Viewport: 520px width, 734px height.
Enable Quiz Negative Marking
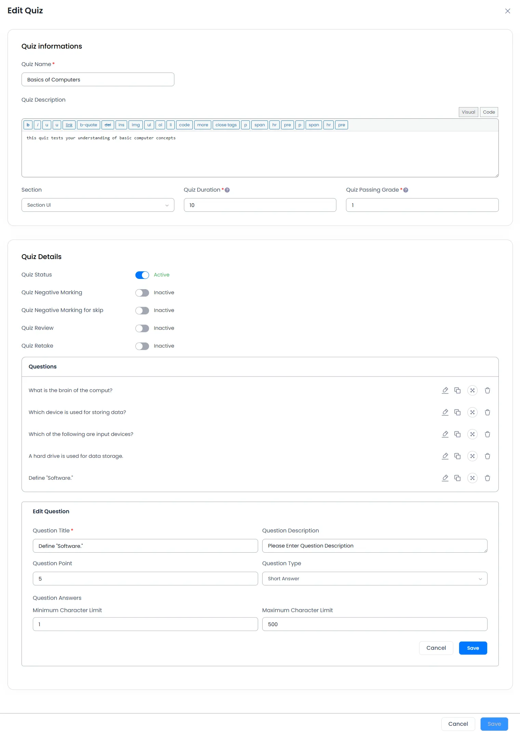(142, 293)
